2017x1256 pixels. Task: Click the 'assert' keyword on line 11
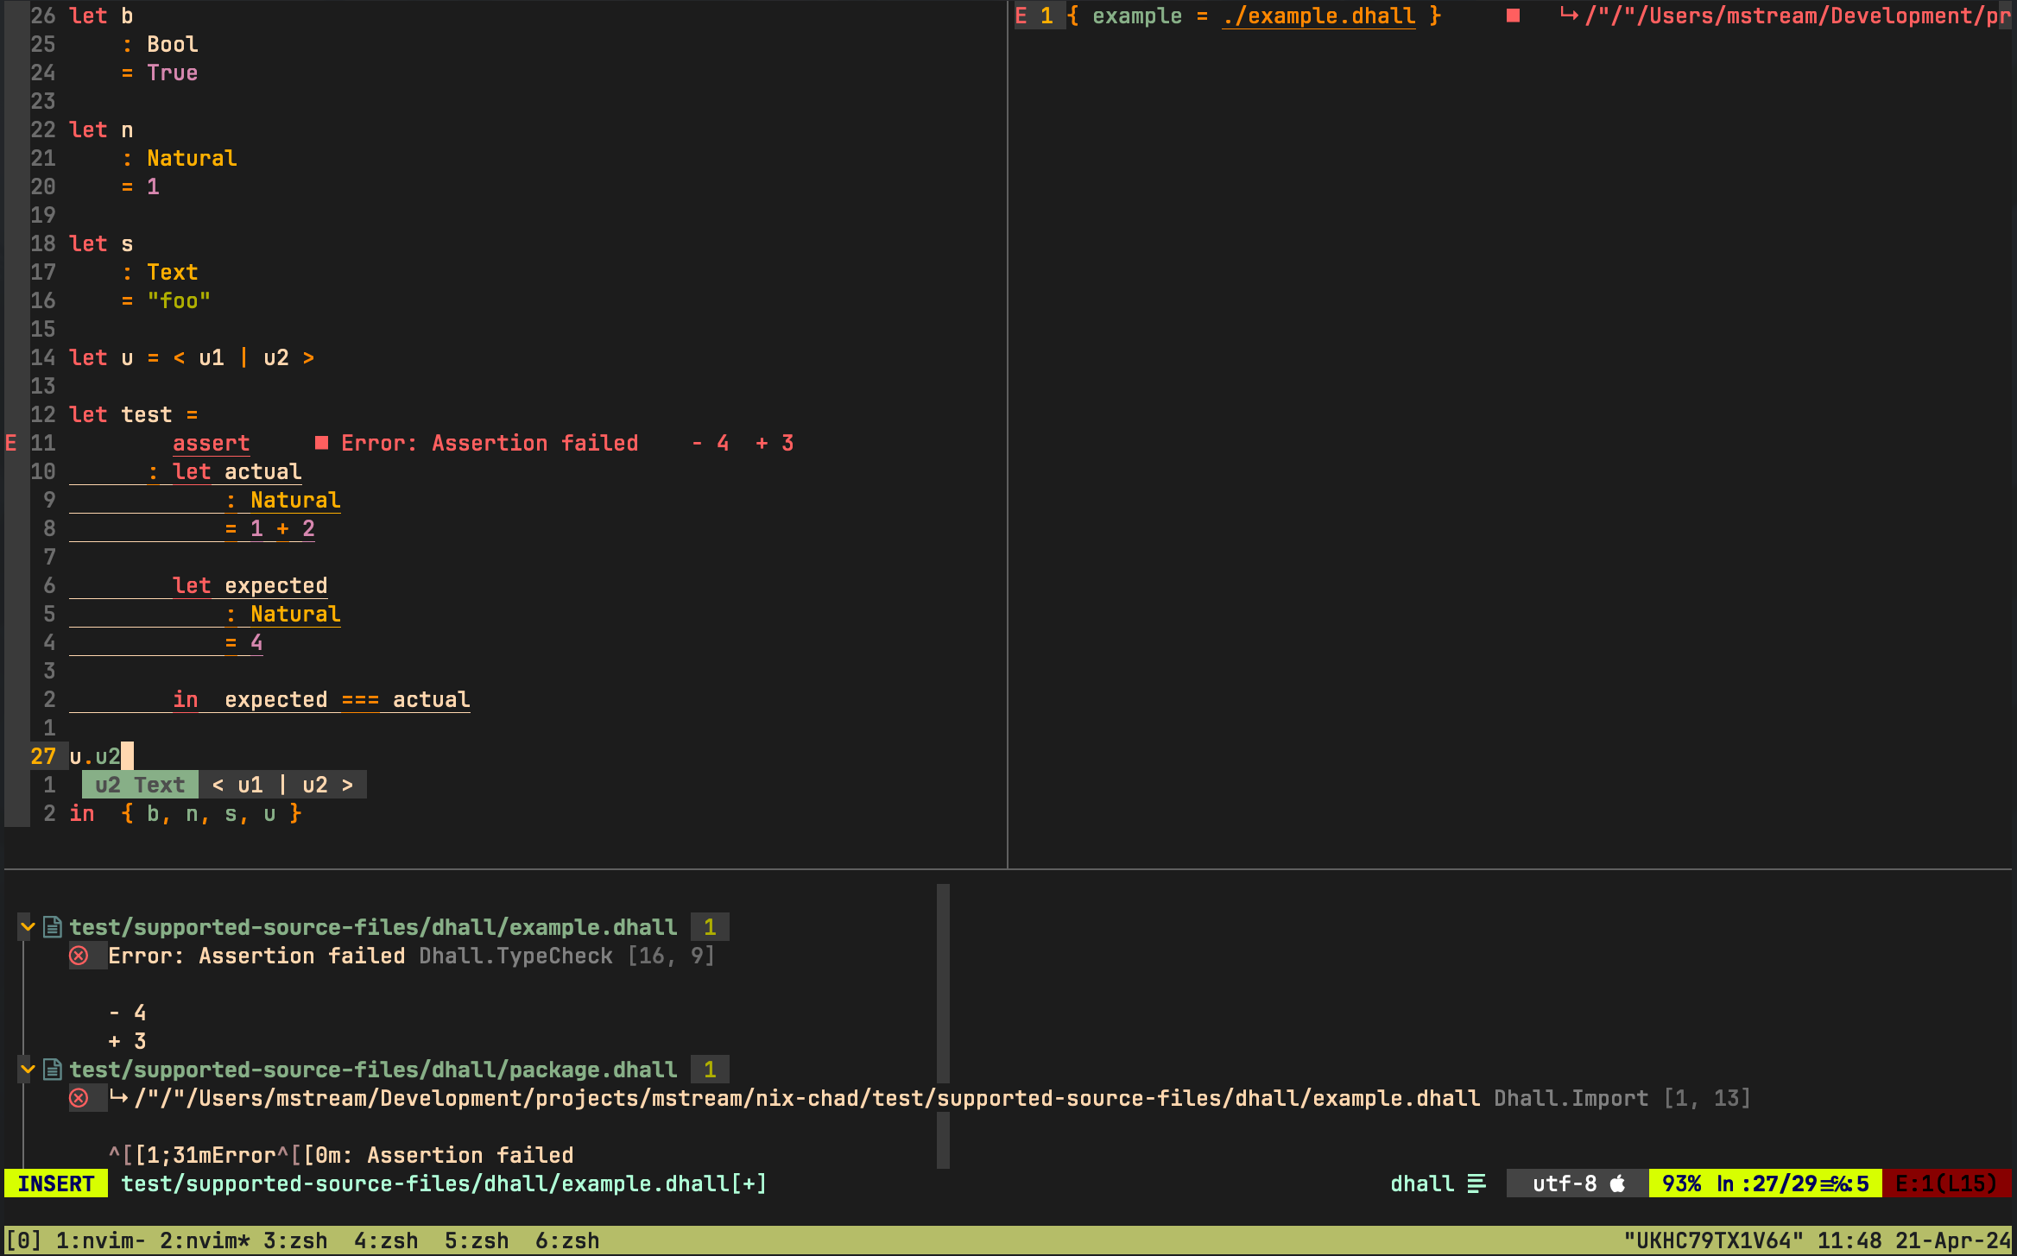[212, 443]
